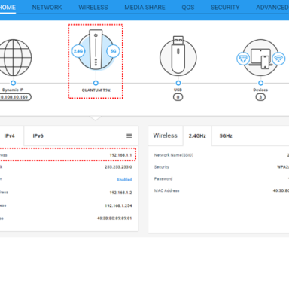Switch to the IPv6 tab
Screen dimensions: 289x289
38,135
